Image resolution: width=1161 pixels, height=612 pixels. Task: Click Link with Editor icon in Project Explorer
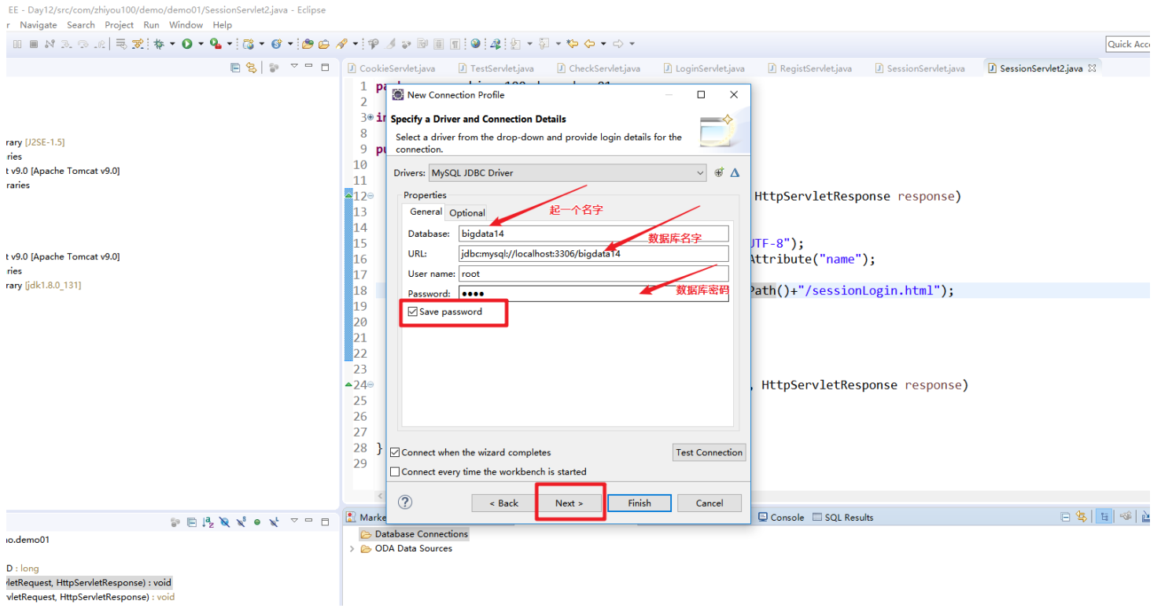pos(251,68)
